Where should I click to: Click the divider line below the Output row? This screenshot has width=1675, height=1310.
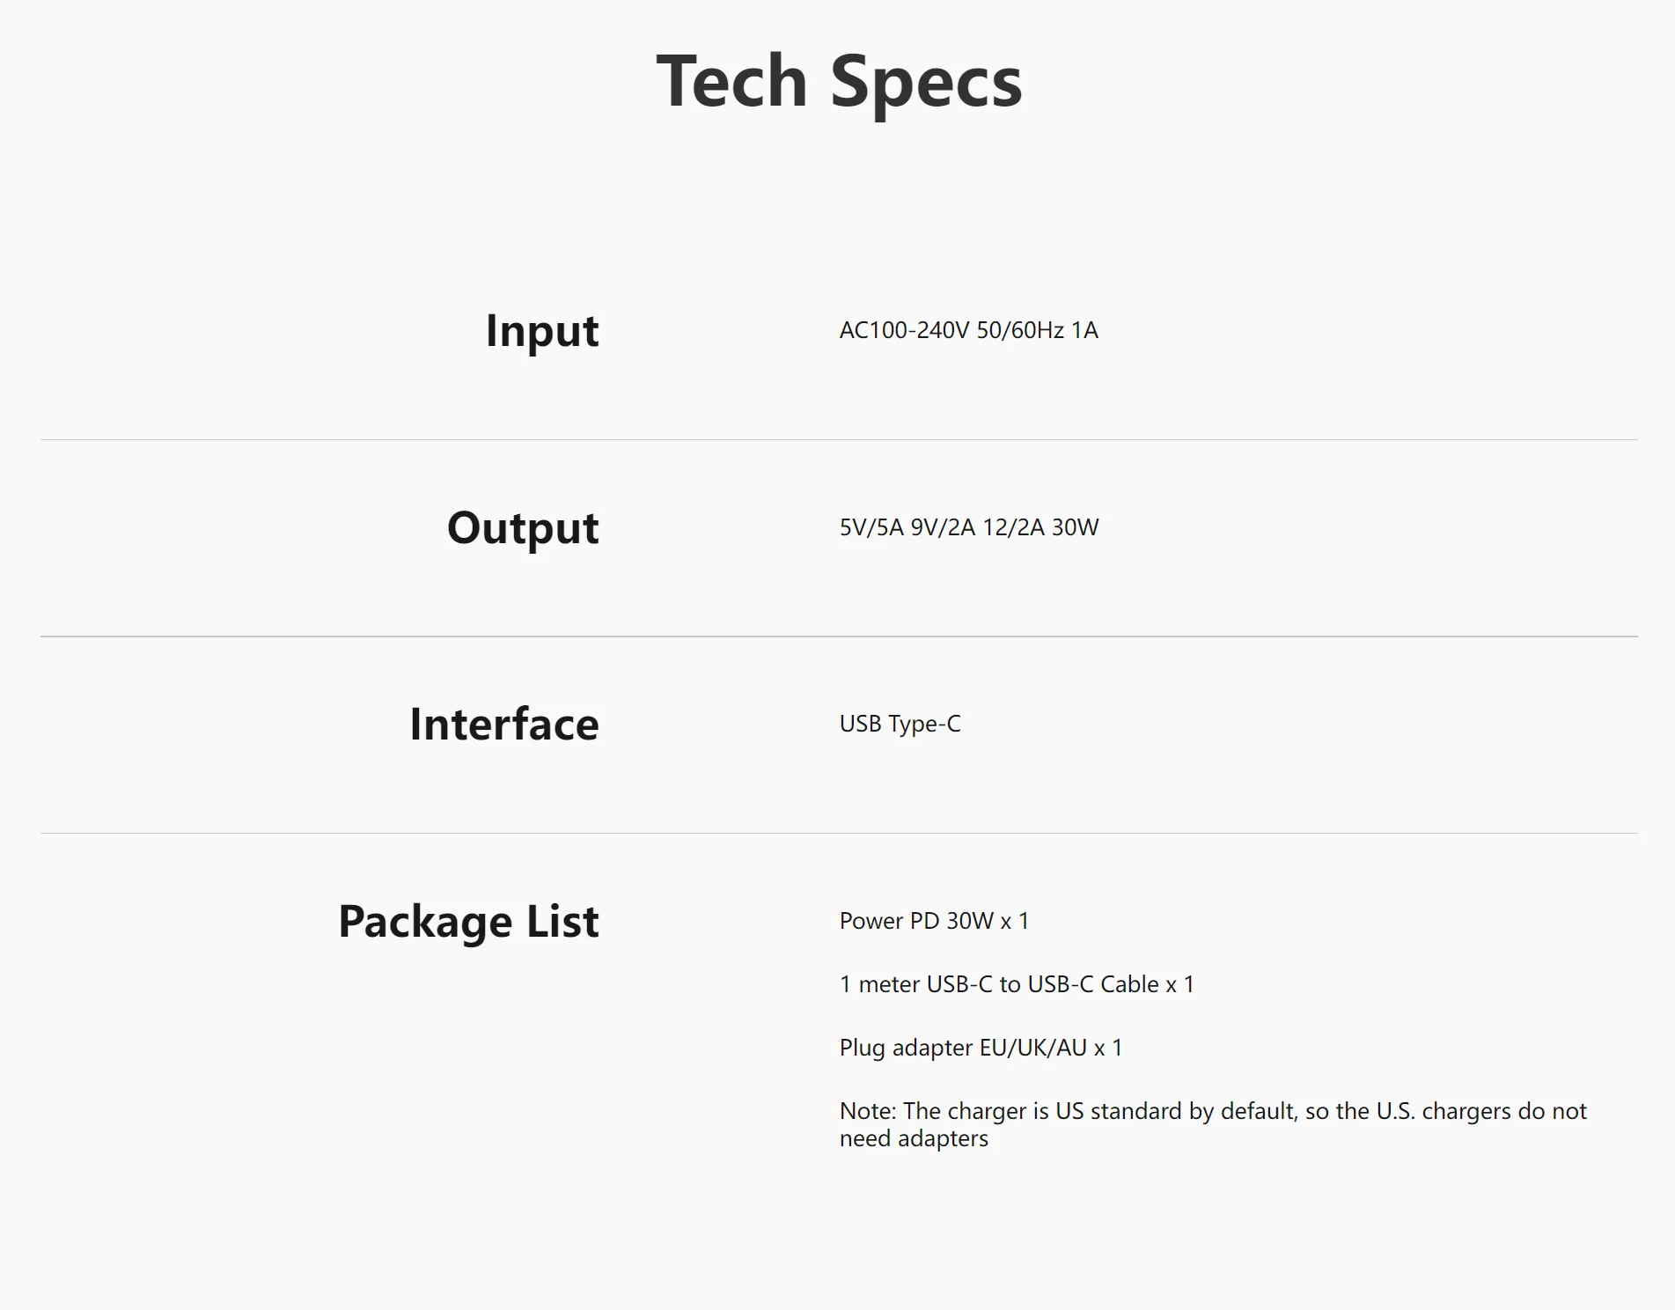click(x=839, y=637)
